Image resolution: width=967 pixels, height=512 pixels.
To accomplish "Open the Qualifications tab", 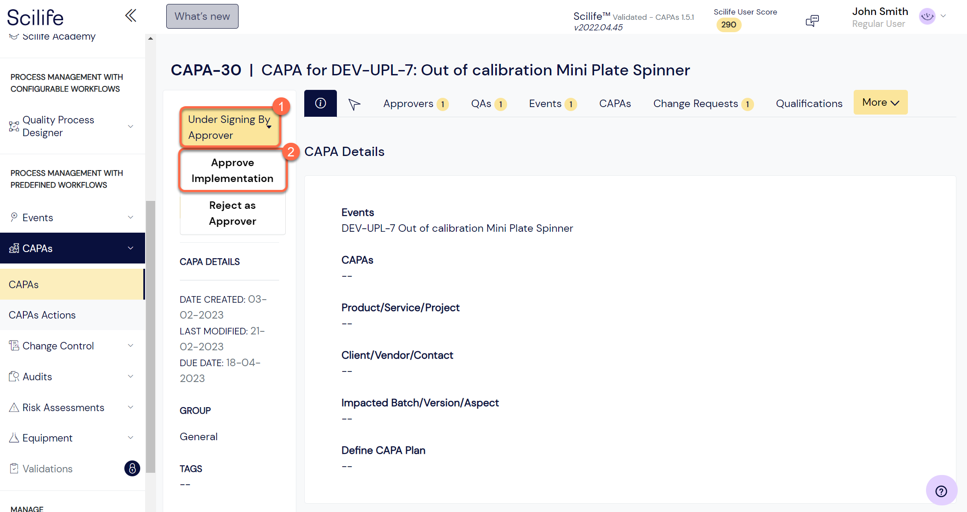I will (809, 104).
